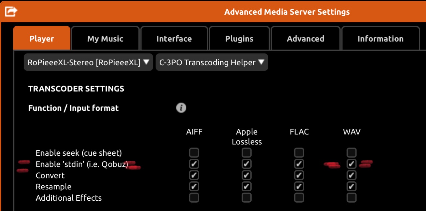
Task: Show the Information tab
Action: click(x=380, y=39)
